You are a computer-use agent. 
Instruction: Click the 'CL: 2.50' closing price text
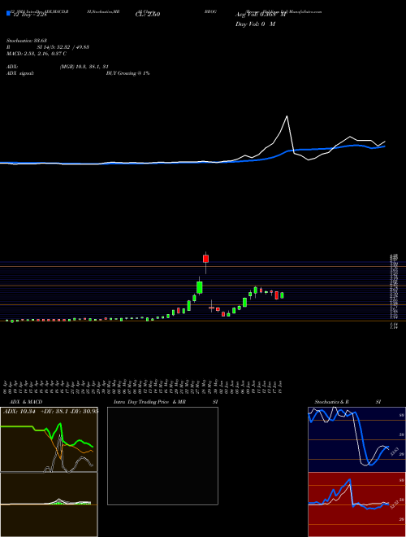[x=148, y=15]
